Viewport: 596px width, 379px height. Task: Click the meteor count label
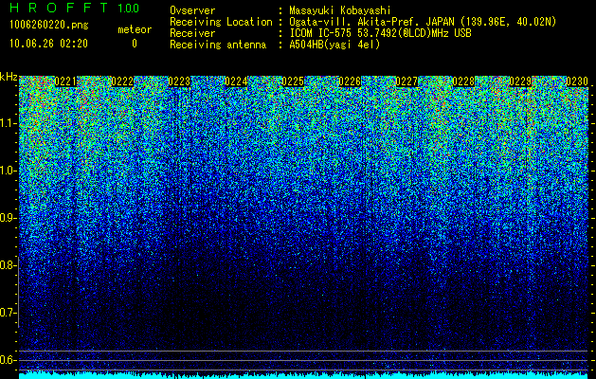click(x=135, y=29)
